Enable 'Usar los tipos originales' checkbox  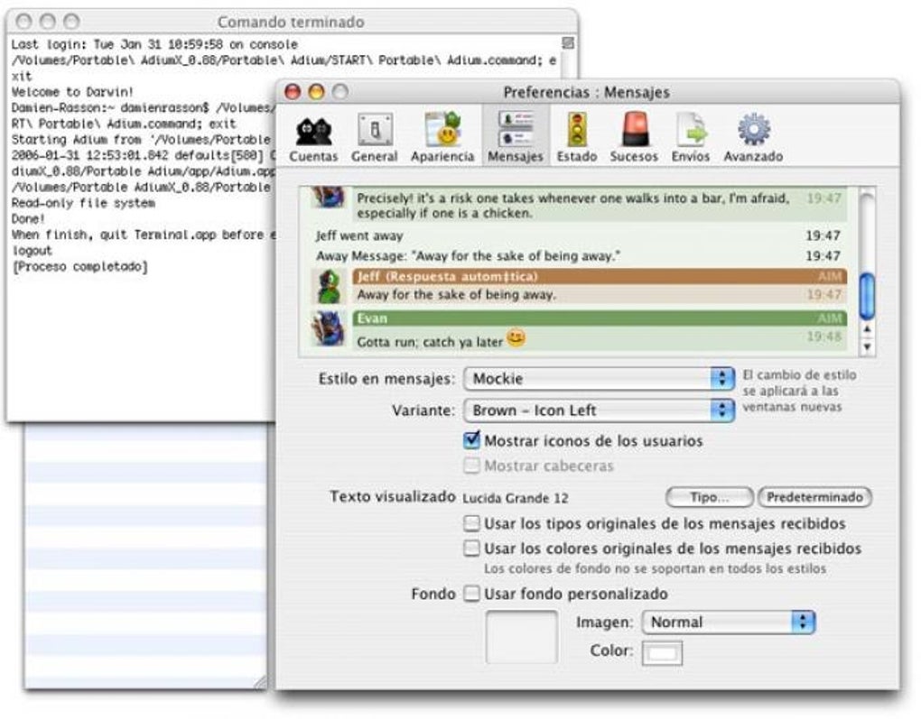471,523
